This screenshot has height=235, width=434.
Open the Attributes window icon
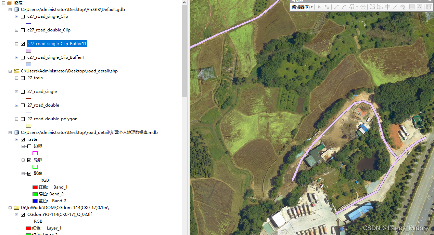[412, 7]
